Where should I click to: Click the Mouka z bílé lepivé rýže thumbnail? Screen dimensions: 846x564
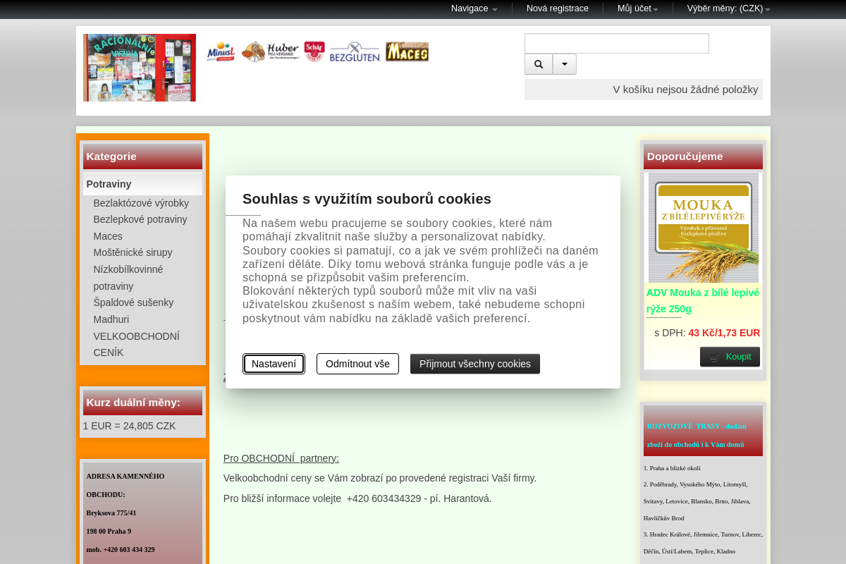[702, 228]
